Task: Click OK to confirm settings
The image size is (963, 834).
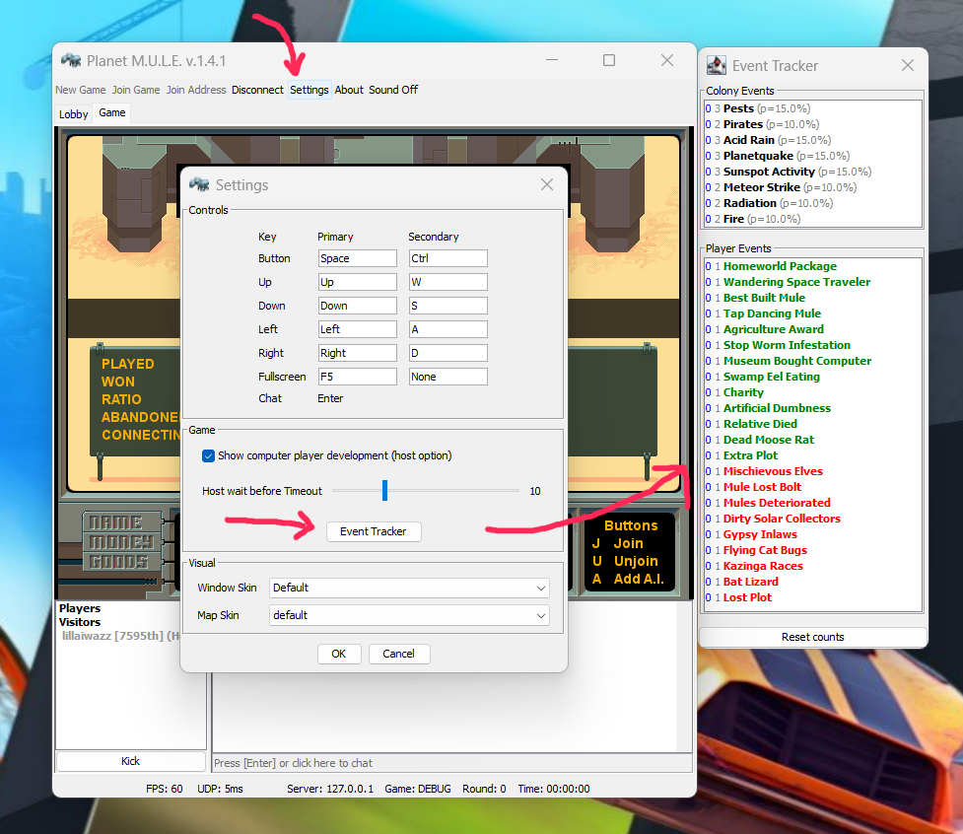Action: 338,654
